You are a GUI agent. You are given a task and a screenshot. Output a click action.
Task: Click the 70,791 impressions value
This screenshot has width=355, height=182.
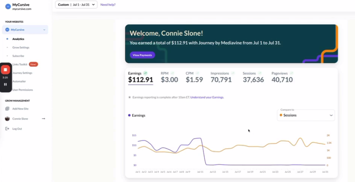point(221,80)
